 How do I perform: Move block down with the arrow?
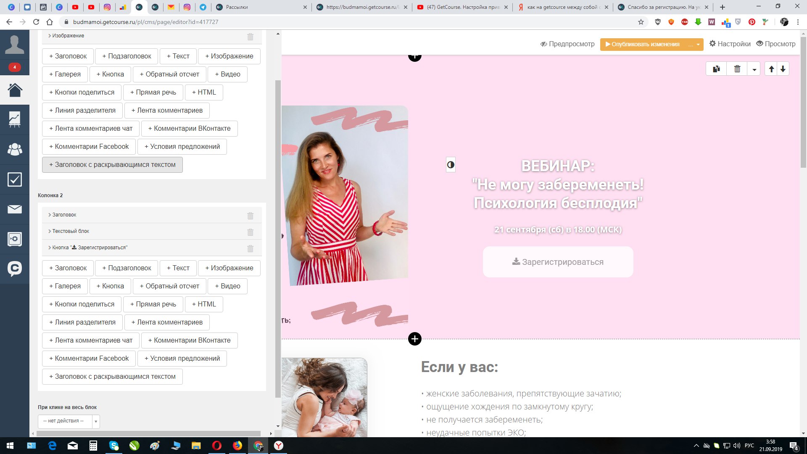(x=783, y=69)
